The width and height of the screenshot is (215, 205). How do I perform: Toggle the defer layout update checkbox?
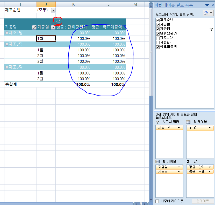click(157, 201)
